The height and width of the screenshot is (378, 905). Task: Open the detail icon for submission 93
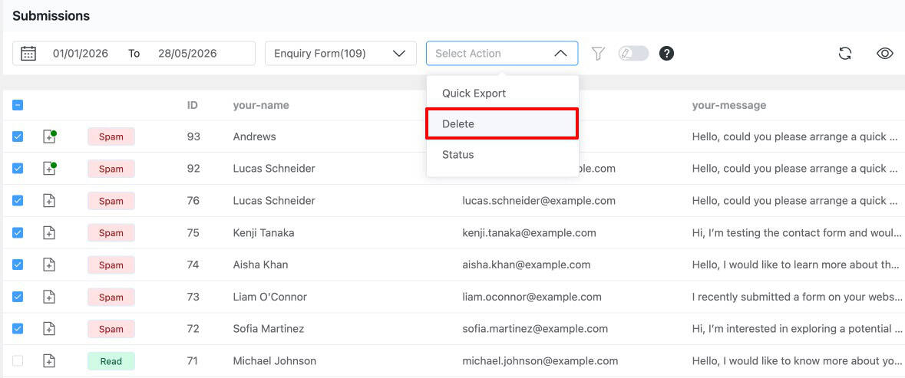(50, 136)
